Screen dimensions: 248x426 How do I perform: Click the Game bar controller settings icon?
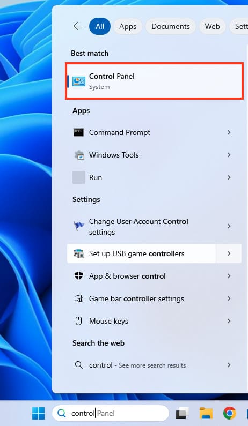[79, 298]
